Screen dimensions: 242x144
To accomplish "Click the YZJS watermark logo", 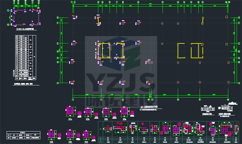I will tap(121, 72).
